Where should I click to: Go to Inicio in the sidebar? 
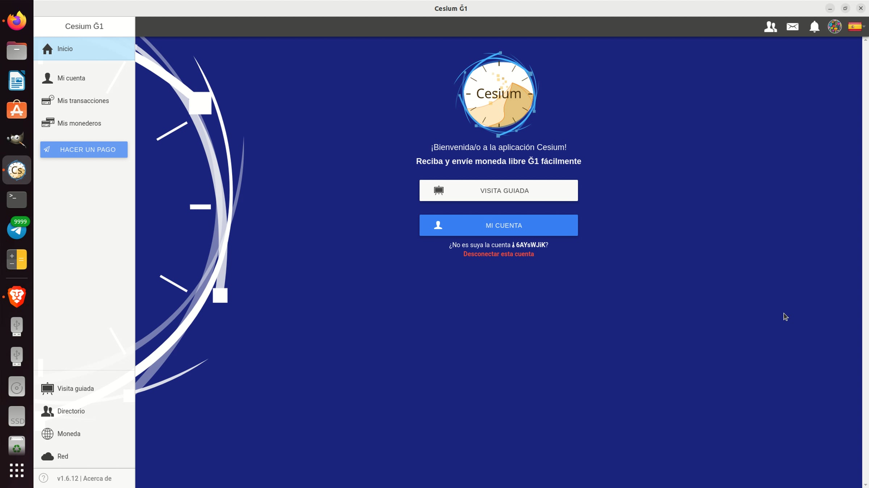click(x=84, y=49)
